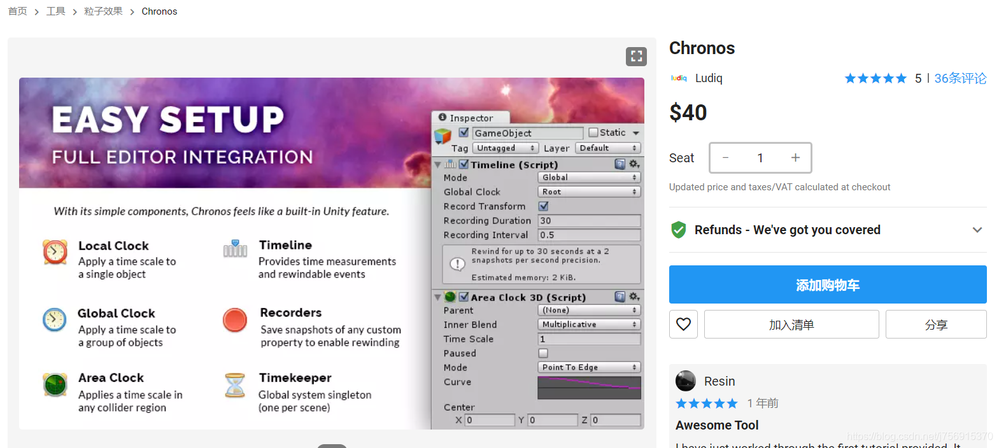
Task: Select the Inspector tab
Action: pos(471,118)
